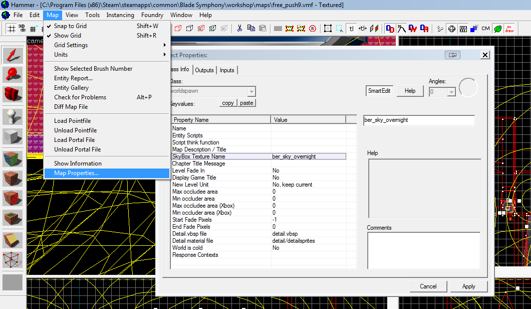Open Map Properties menu entry
This screenshot has width=531, height=309.
pyautogui.click(x=77, y=173)
